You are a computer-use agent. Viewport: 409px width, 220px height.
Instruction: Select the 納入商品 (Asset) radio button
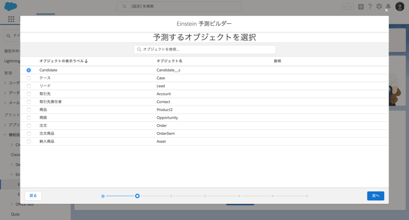[29, 142]
